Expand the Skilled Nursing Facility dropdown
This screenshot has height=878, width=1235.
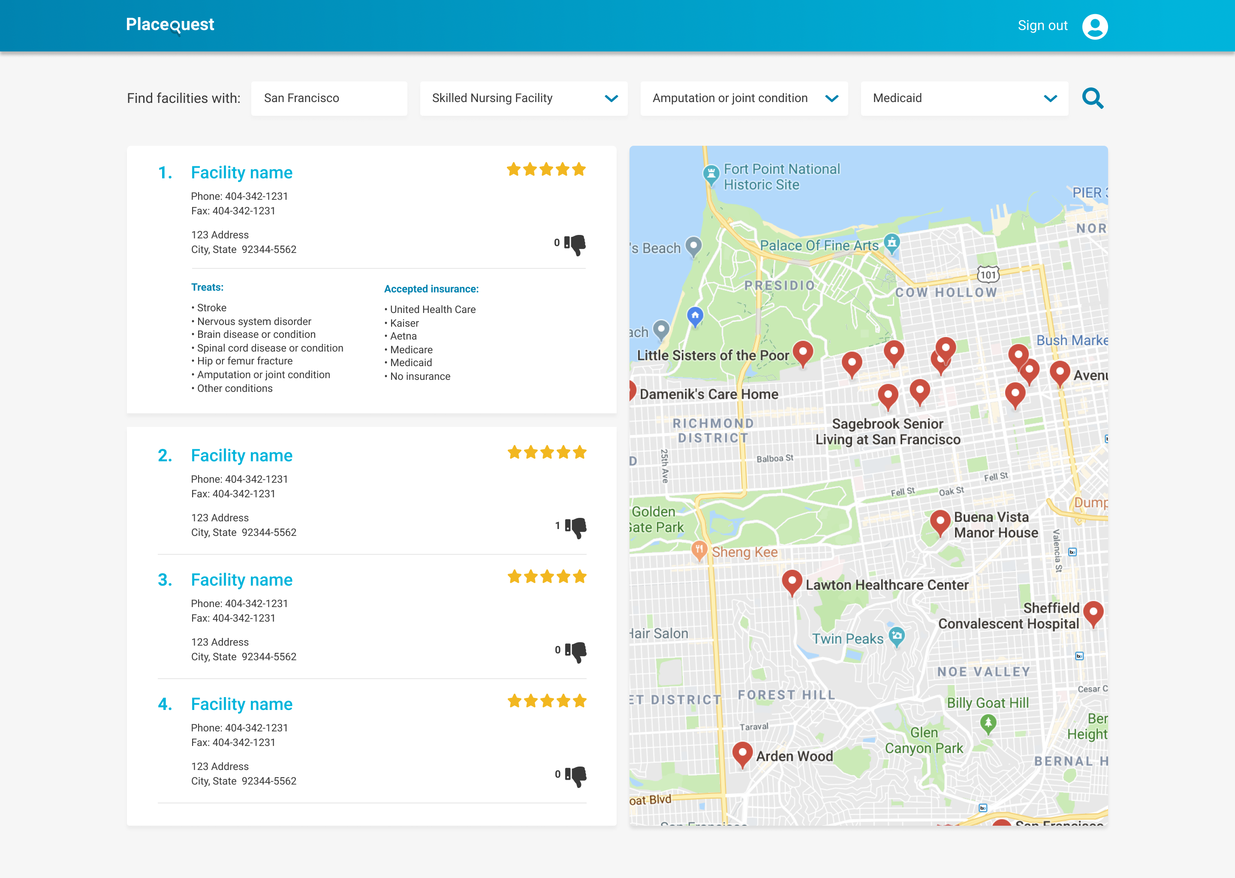(x=524, y=99)
